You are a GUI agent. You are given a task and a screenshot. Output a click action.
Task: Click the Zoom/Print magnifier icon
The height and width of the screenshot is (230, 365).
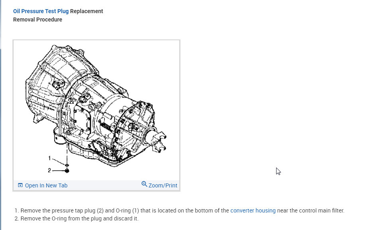click(144, 184)
